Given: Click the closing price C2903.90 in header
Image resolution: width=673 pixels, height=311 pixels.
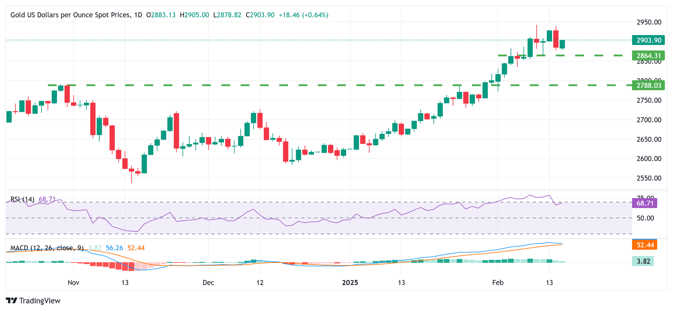Looking at the screenshot, I should (260, 15).
